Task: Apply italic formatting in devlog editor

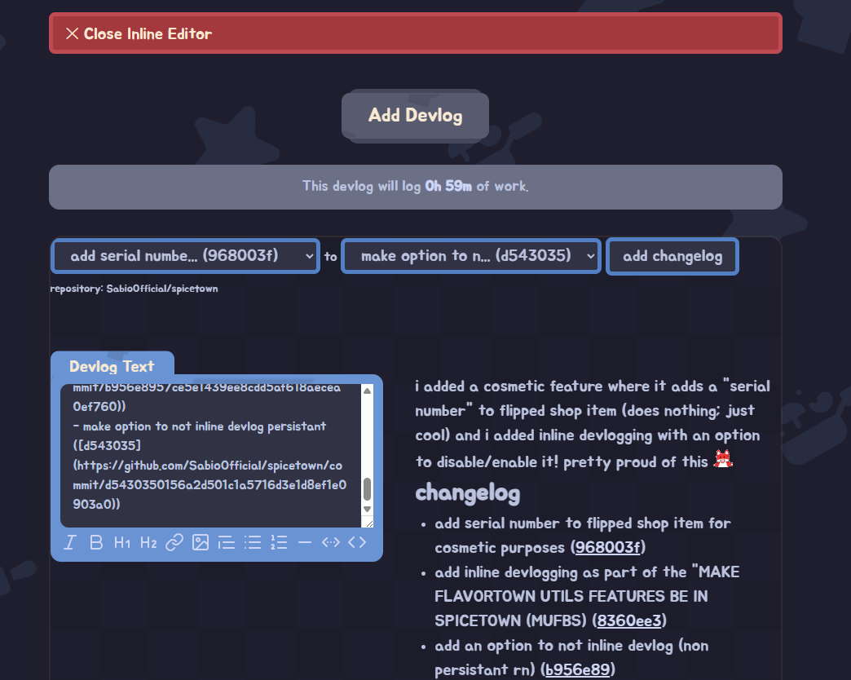Action: 70,543
